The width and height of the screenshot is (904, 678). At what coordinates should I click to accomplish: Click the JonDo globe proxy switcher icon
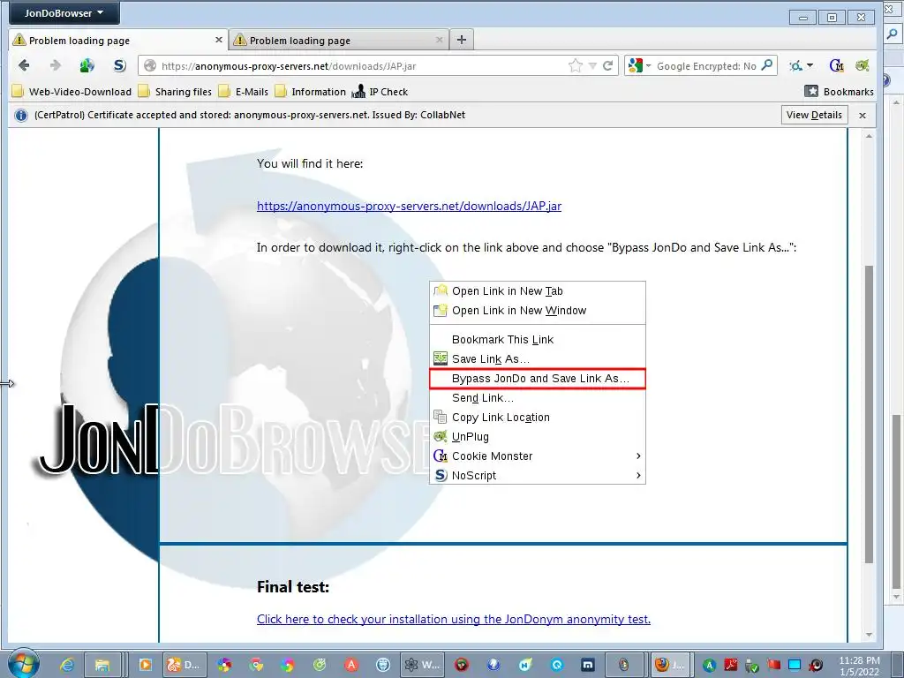click(87, 65)
